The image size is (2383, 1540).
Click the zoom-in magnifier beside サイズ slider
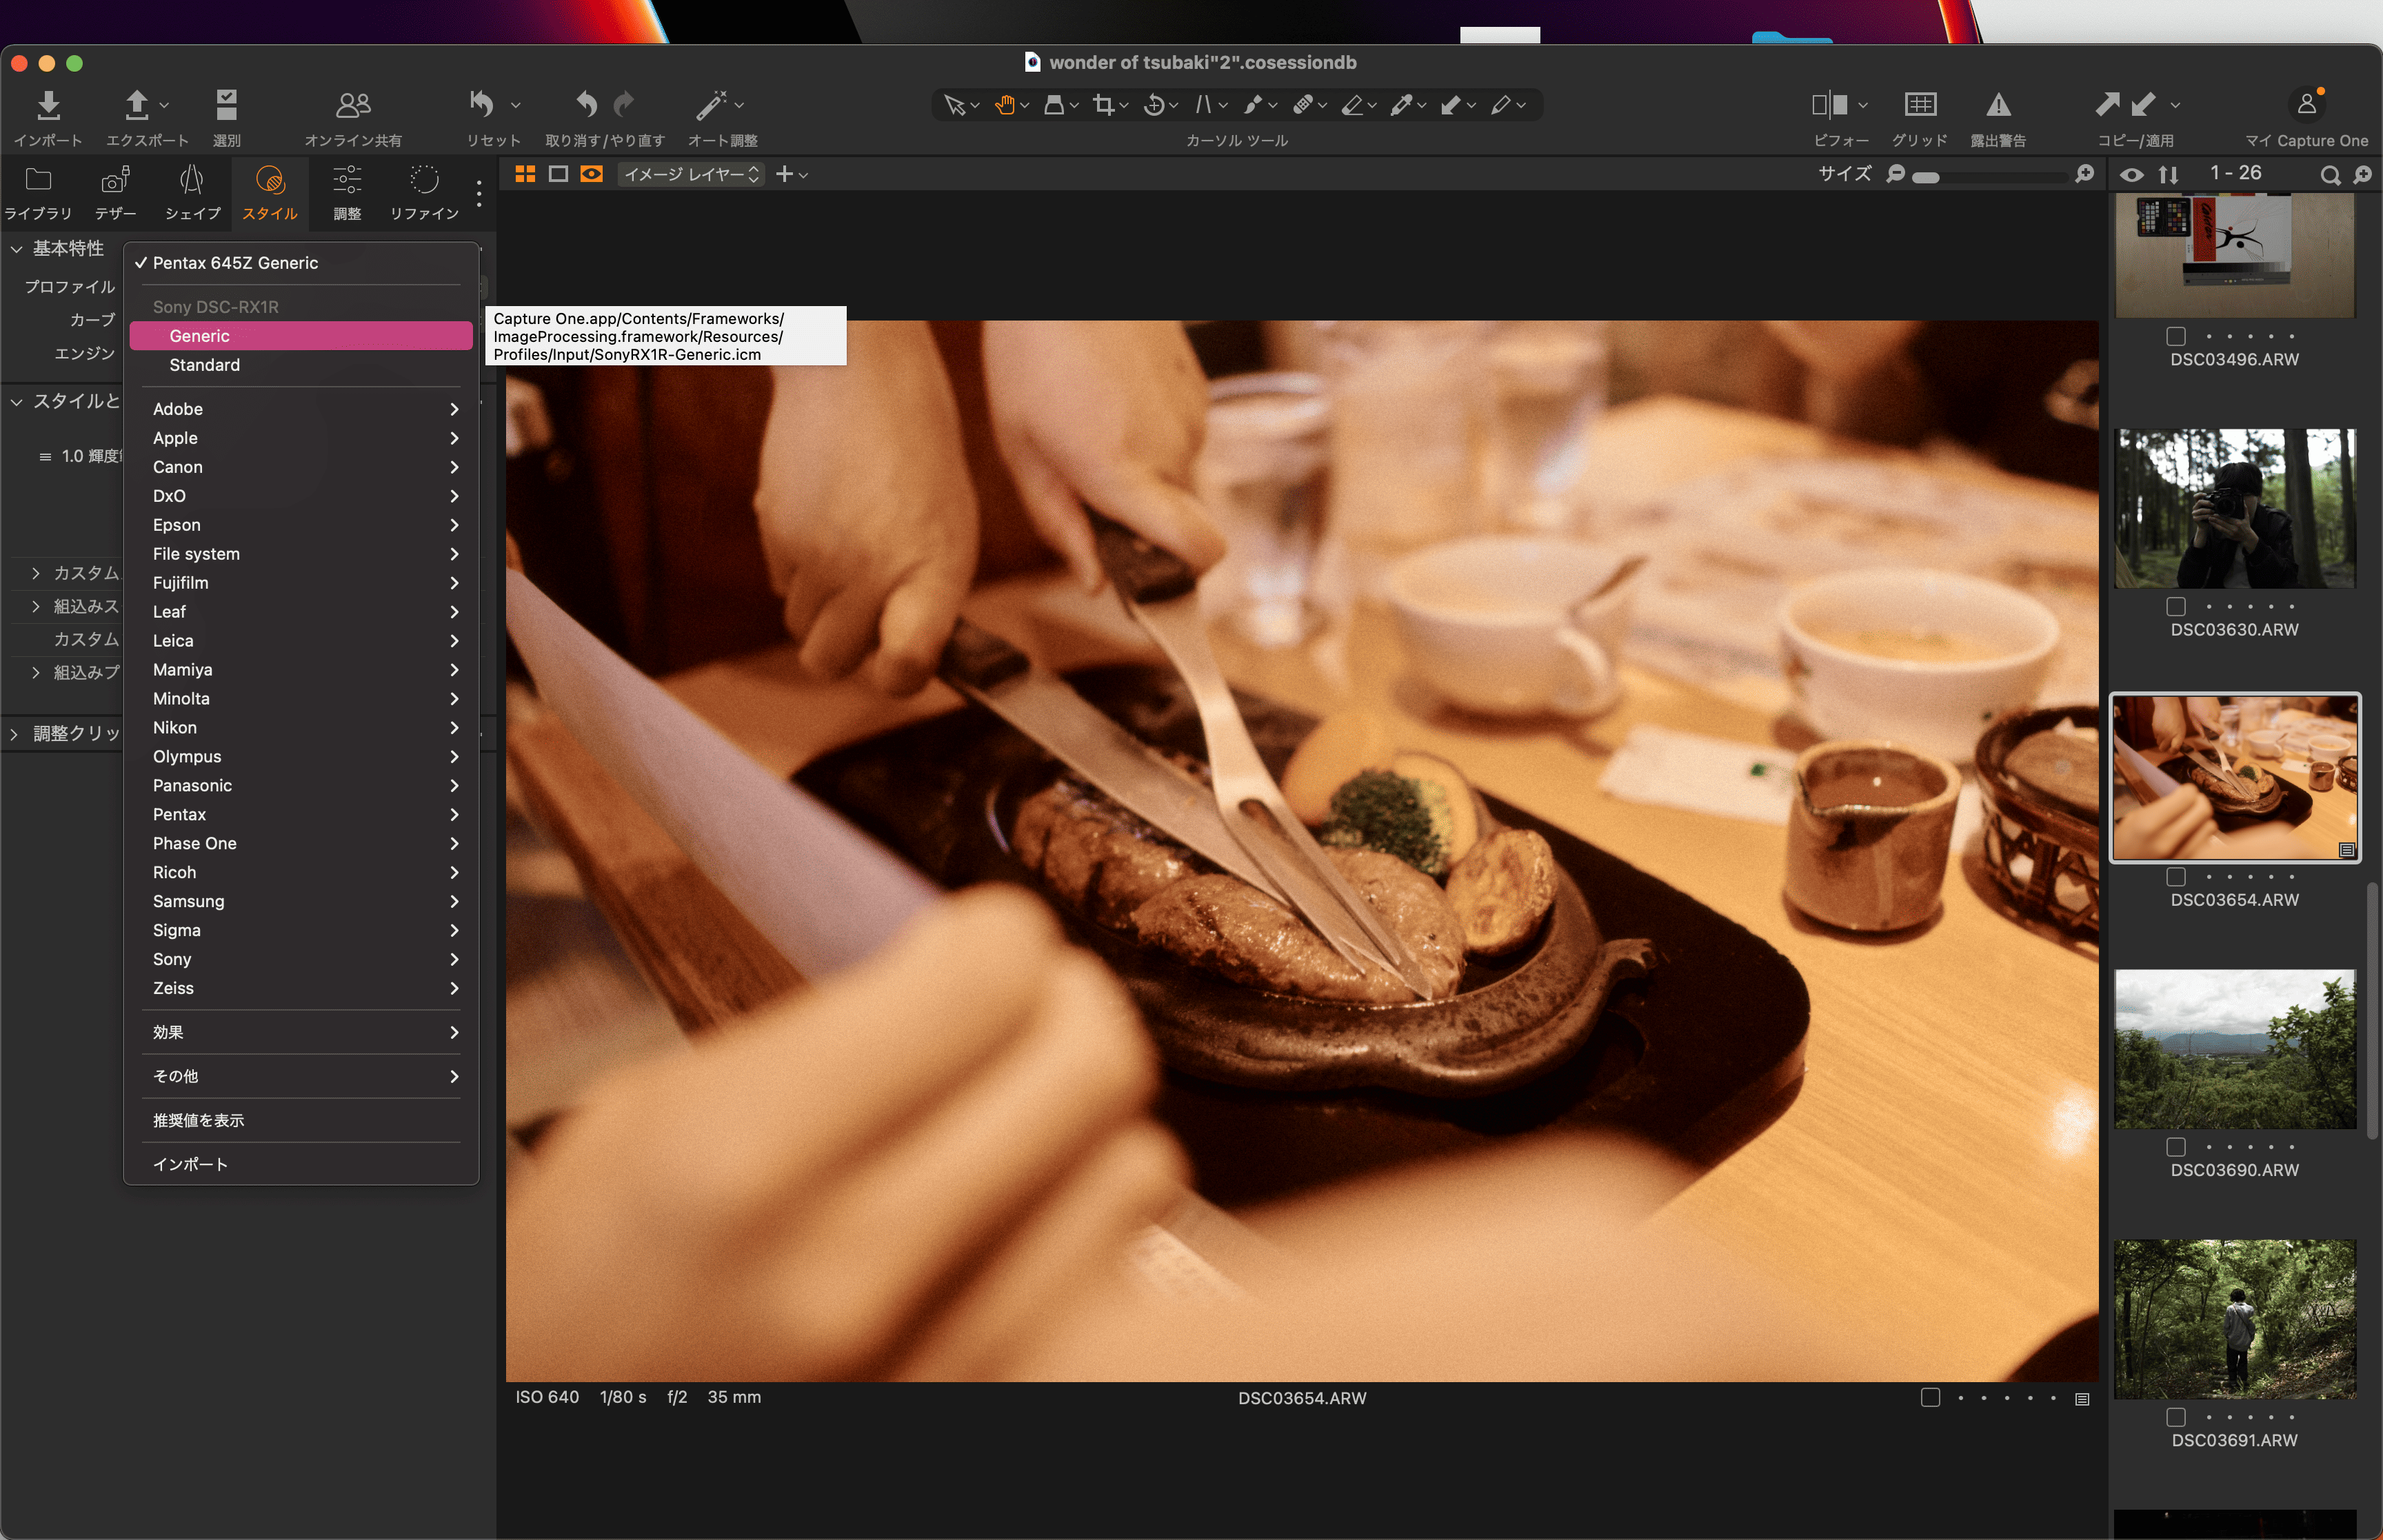point(2084,175)
